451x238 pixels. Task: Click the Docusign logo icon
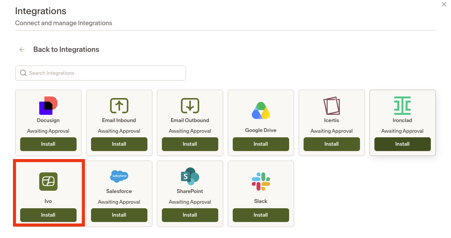48,105
